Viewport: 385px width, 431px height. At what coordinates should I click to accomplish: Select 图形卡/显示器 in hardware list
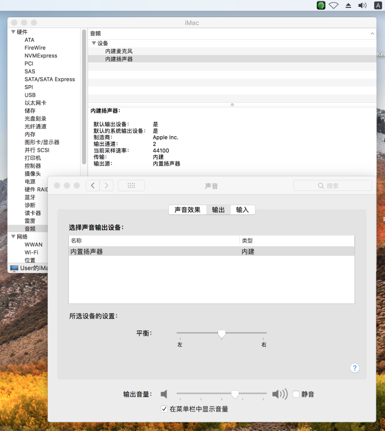42,143
